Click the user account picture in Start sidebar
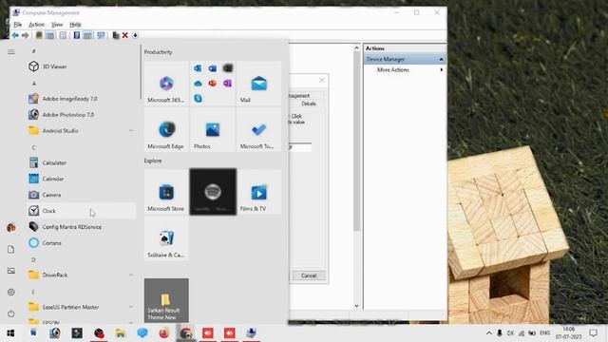Viewport: 608px width, 342px height. pyautogui.click(x=10, y=228)
